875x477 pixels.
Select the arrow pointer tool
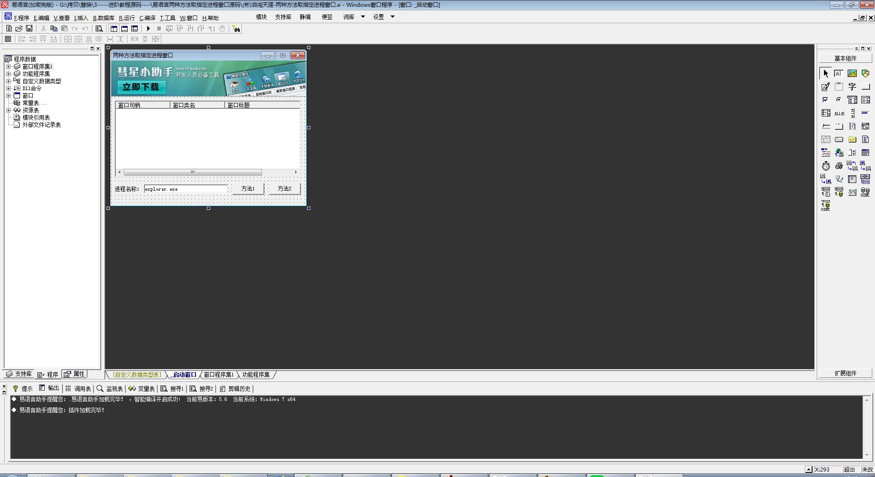tap(826, 73)
